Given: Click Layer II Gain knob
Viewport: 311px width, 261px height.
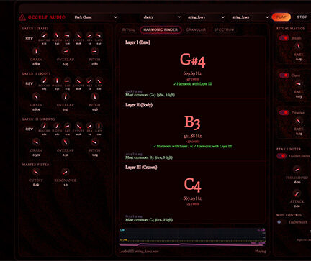Looking at the screenshot, I should click(99, 81).
